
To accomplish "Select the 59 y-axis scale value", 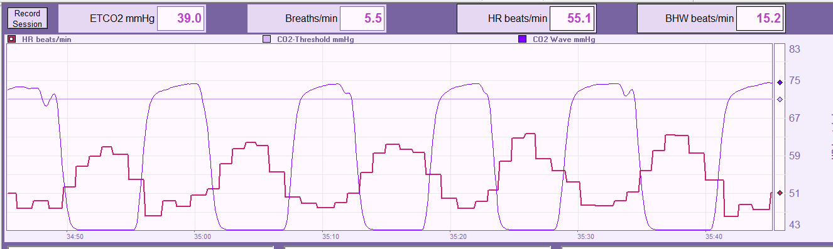I will (x=794, y=156).
